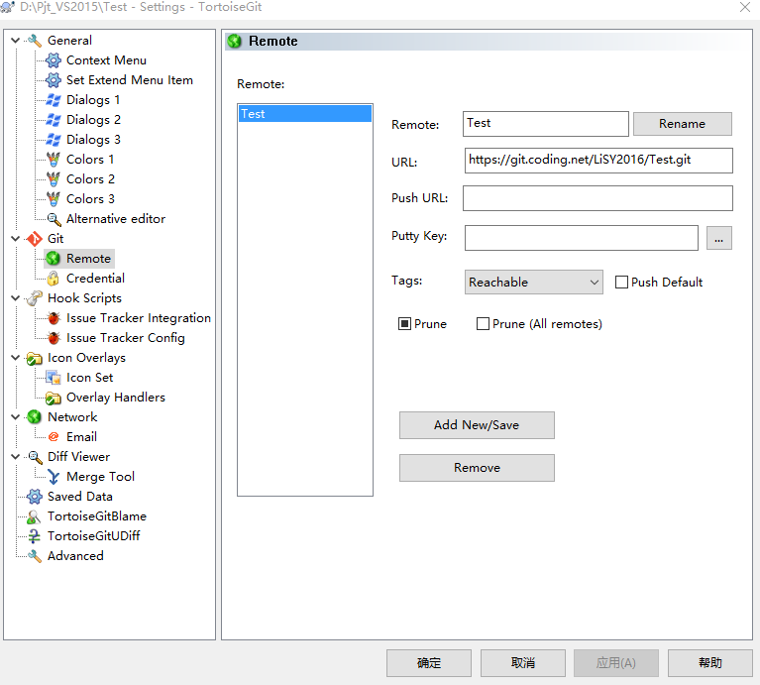
Task: Click the Saved Data gear icon
Action: (x=35, y=497)
